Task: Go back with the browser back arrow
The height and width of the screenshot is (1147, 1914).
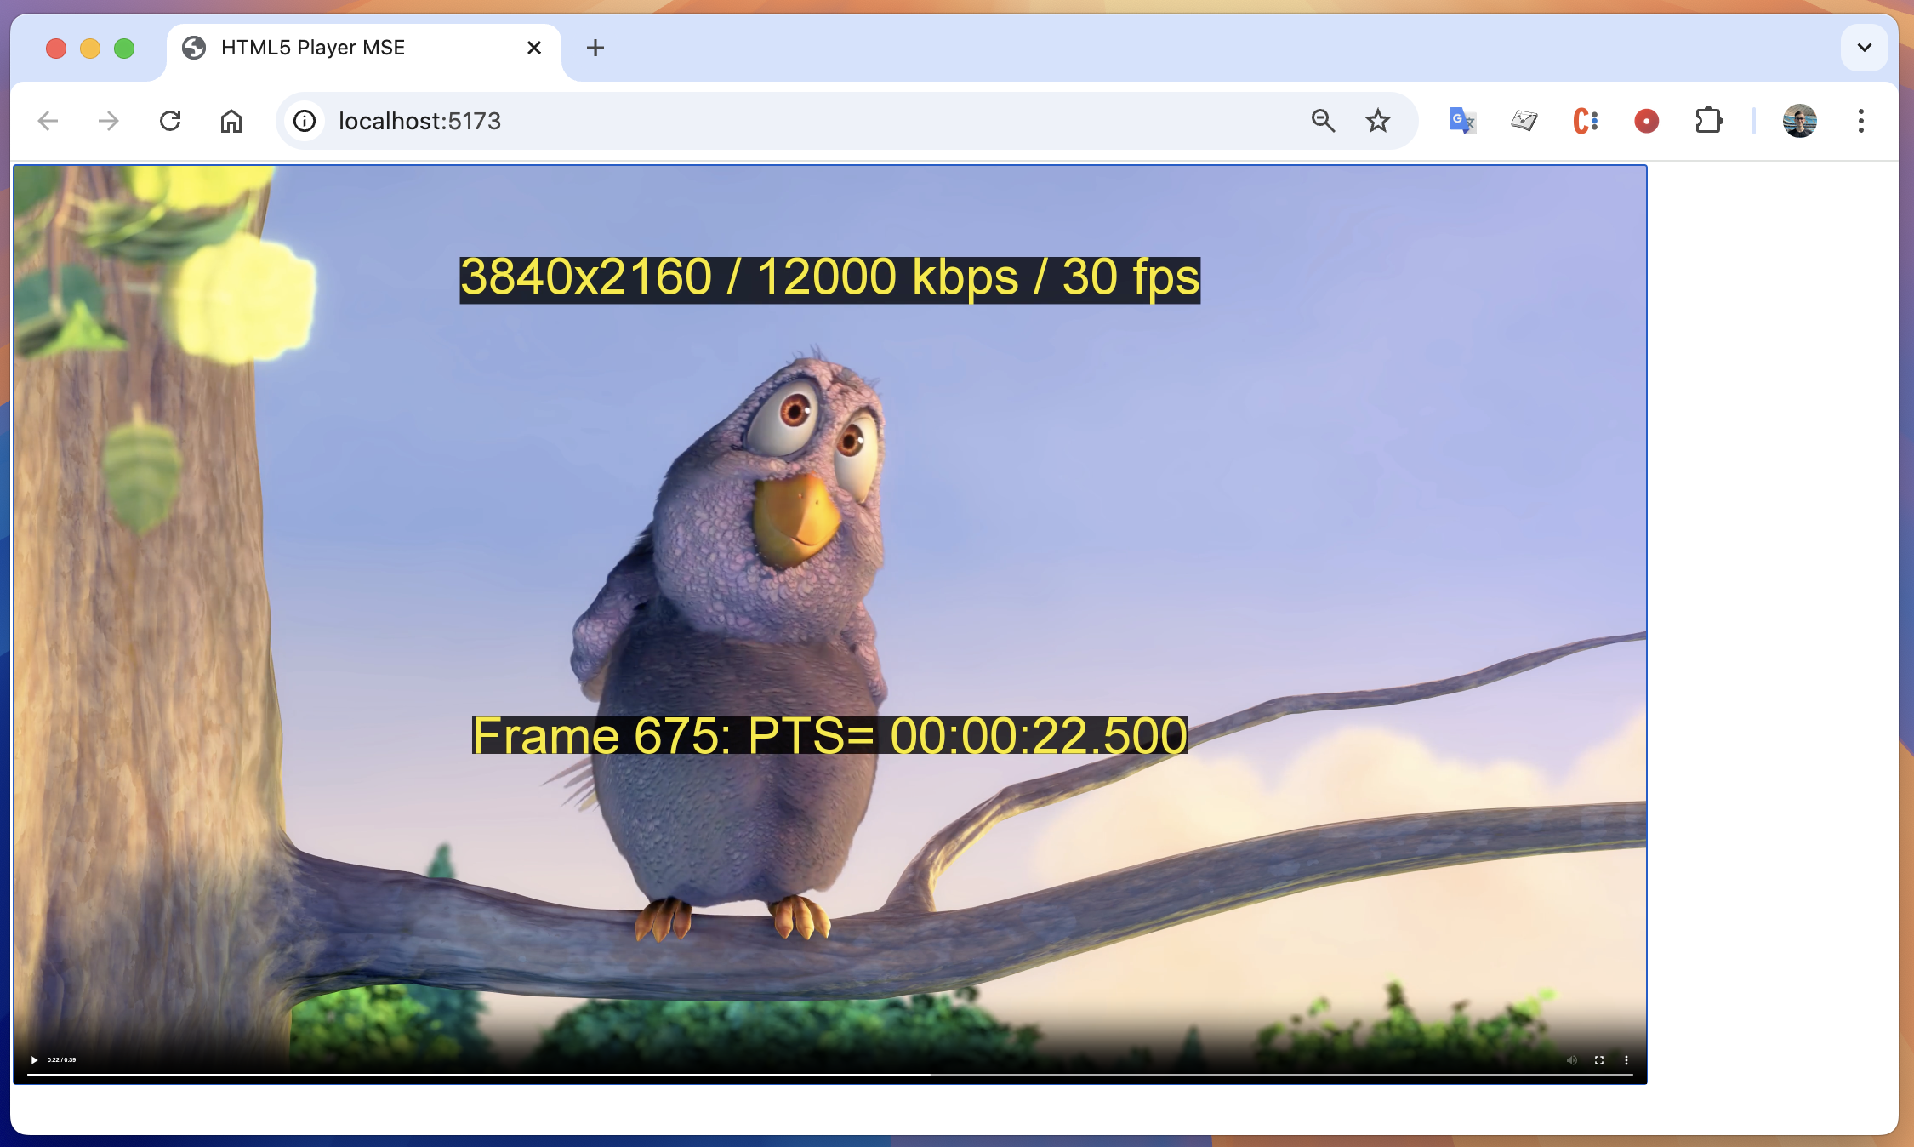Action: click(x=48, y=121)
